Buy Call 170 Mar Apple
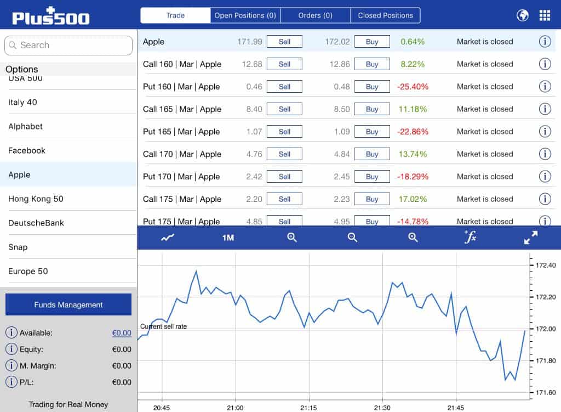 (x=372, y=154)
